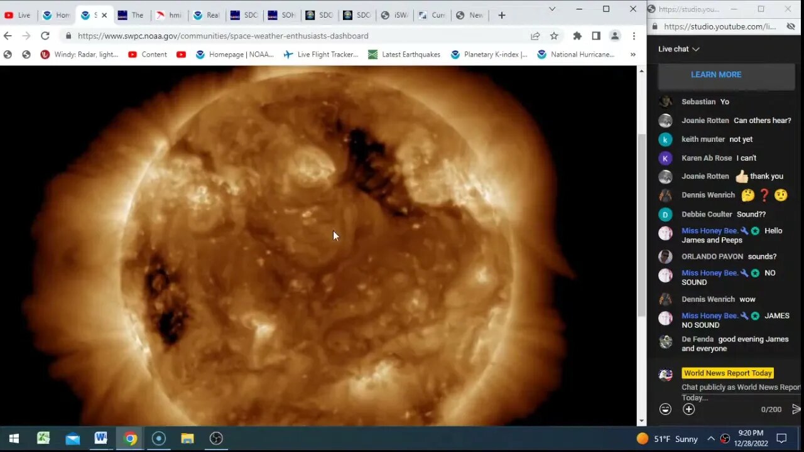Open the Latest Earthquakes bookmark
The image size is (804, 452).
[x=404, y=55]
